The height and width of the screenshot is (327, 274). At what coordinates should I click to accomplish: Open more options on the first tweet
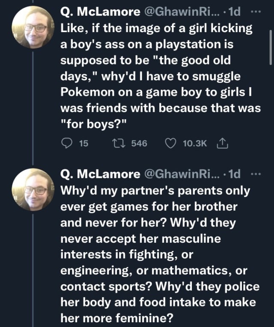[x=256, y=12]
